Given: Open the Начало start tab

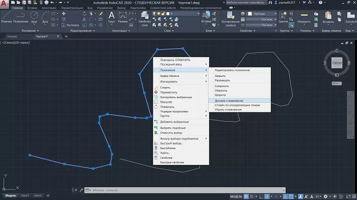Looking at the screenshot, I should [12, 36].
